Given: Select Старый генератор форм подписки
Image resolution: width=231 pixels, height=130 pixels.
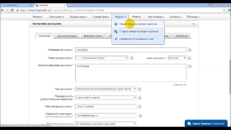Looking at the screenshot, I should (x=138, y=31).
